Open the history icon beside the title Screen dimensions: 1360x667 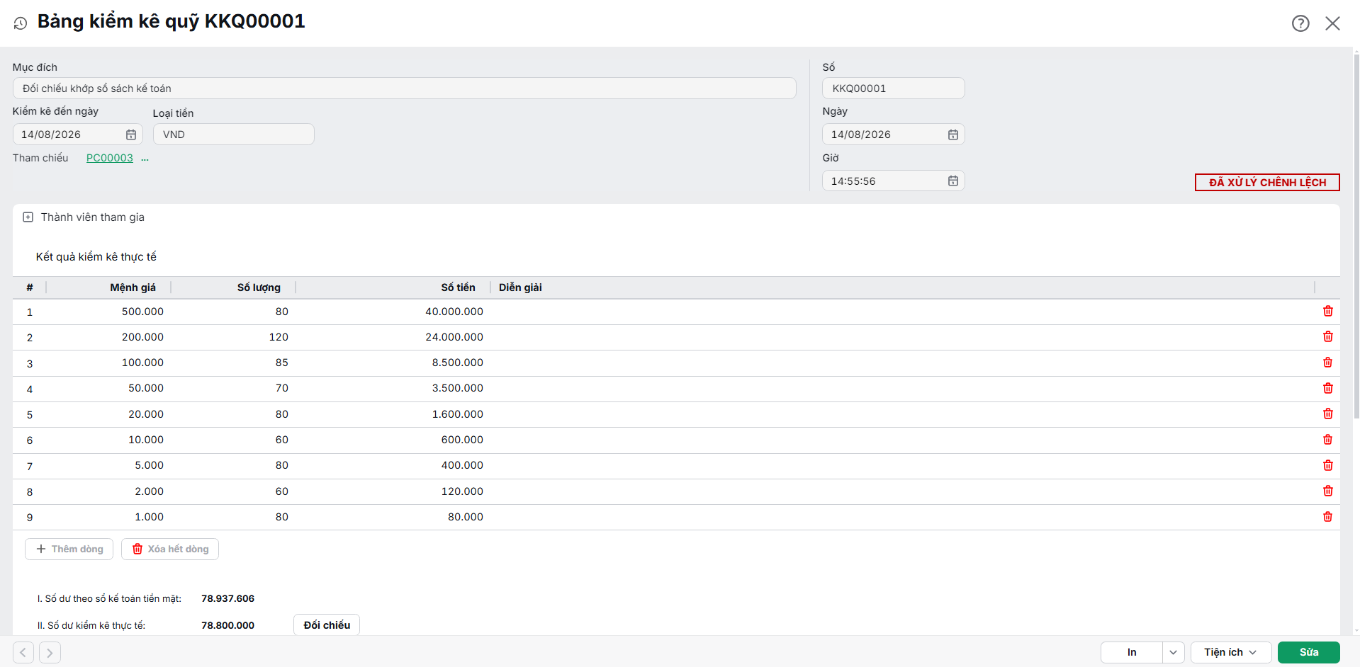(21, 23)
